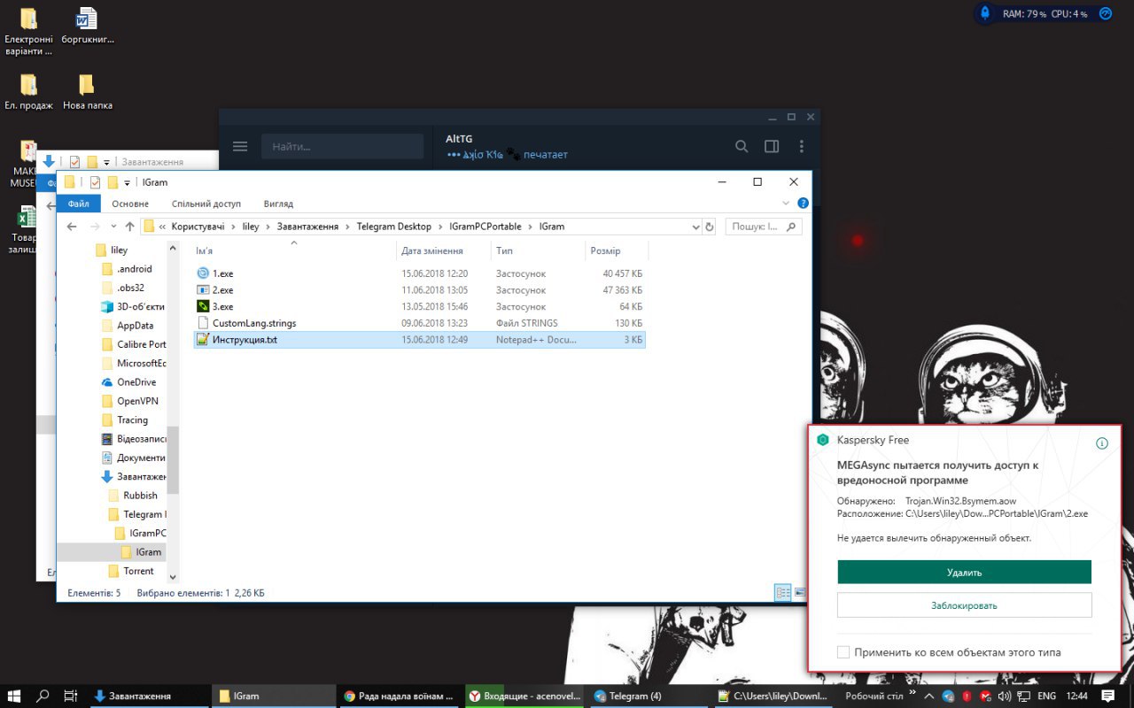
Task: Switch to details view layout icon
Action: pos(782,592)
